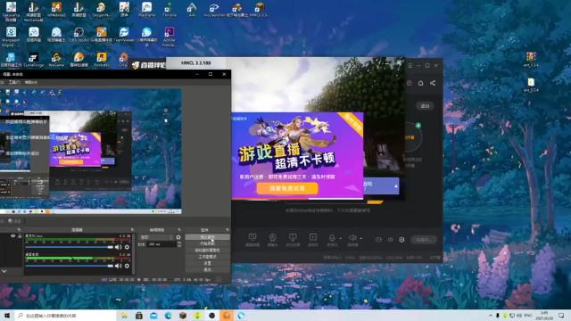Open the Warframe desktop shortcut

pyautogui.click(x=146, y=10)
